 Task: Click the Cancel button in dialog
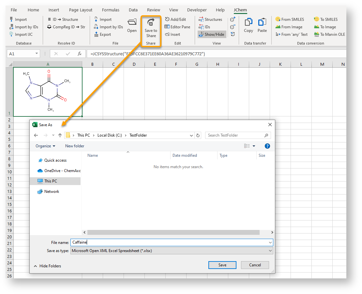(x=255, y=265)
